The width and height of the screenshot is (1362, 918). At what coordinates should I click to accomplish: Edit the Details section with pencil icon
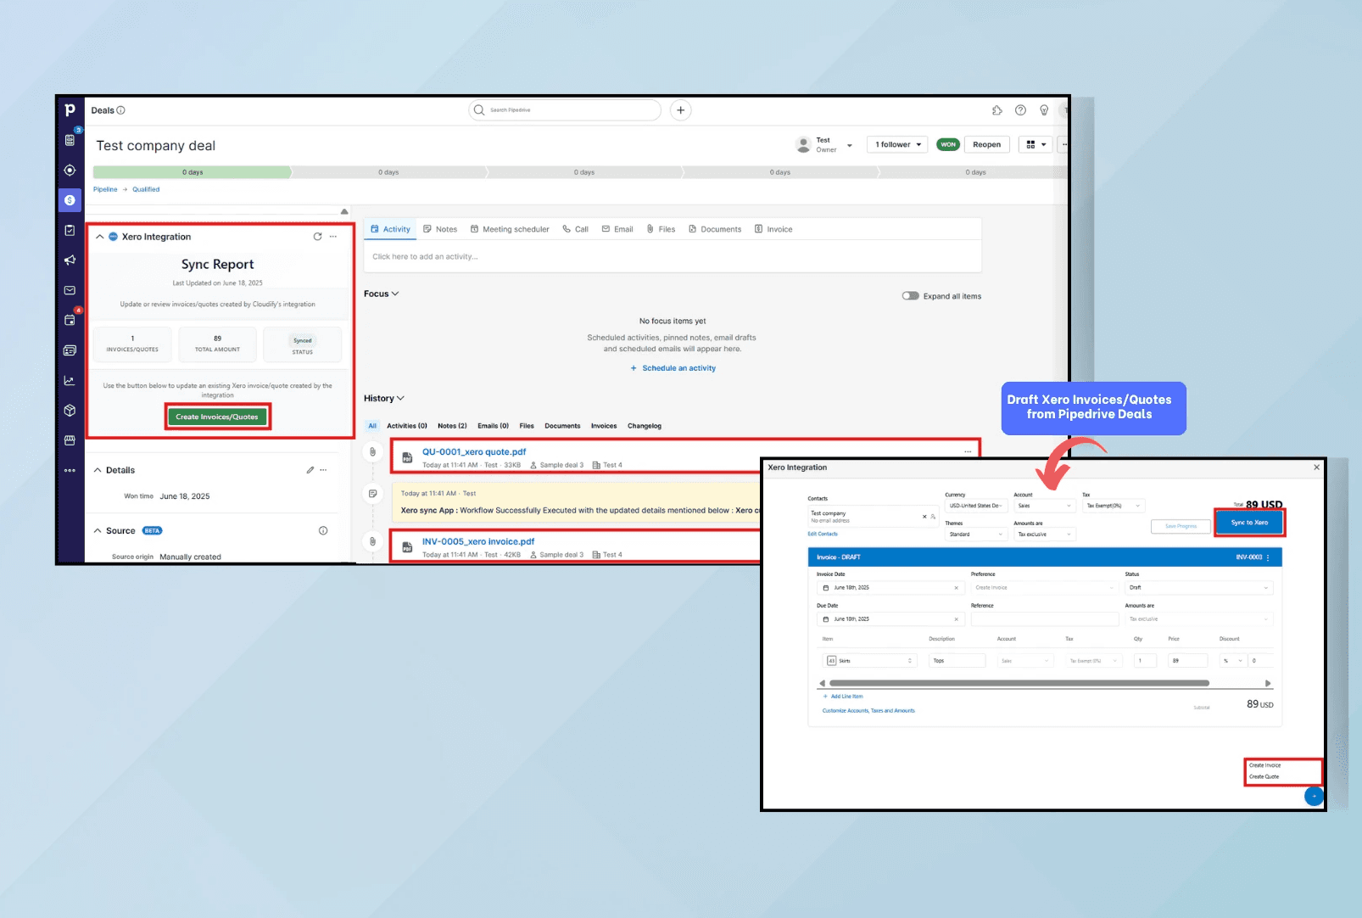point(310,470)
